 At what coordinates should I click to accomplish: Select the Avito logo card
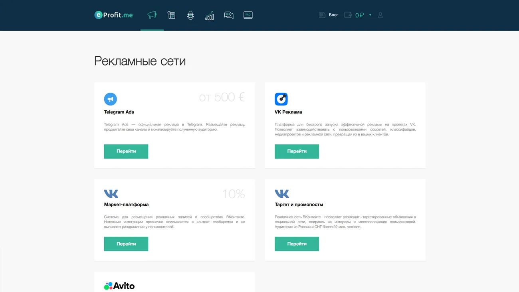[119, 286]
